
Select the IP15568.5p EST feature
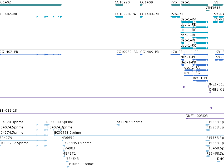tap(208, 125)
